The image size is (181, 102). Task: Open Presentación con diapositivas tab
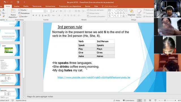click(70, 6)
